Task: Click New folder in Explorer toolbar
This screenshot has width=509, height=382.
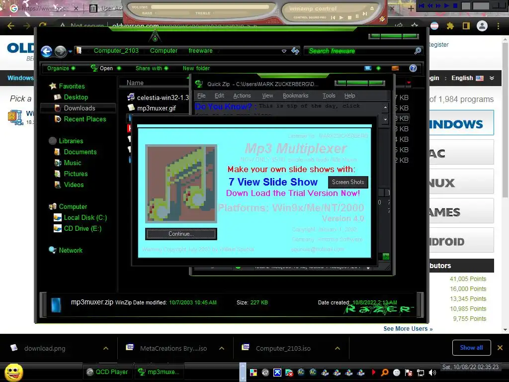Action: [x=196, y=68]
